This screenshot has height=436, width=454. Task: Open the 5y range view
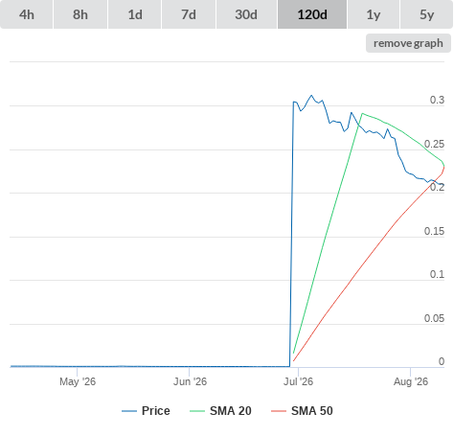(x=426, y=14)
